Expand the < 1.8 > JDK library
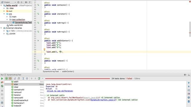 [4, 31]
